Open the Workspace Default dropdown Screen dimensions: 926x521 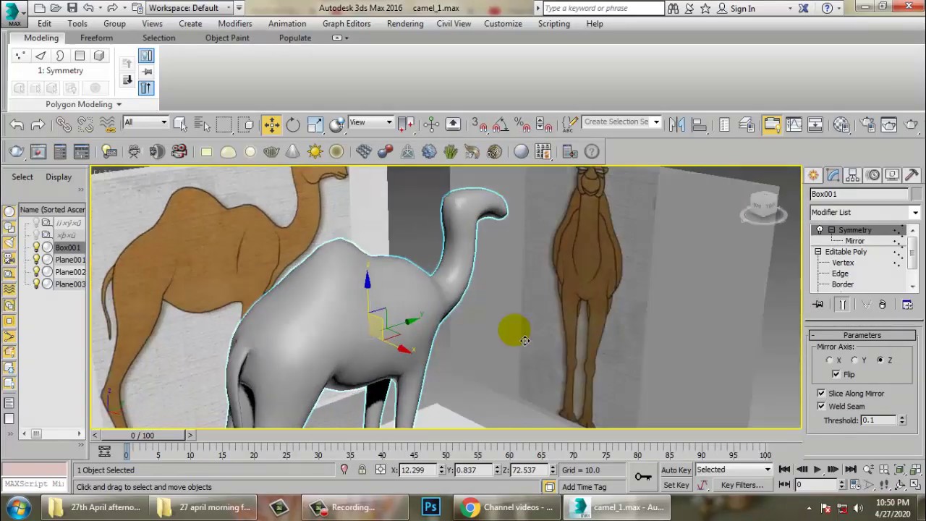click(190, 8)
